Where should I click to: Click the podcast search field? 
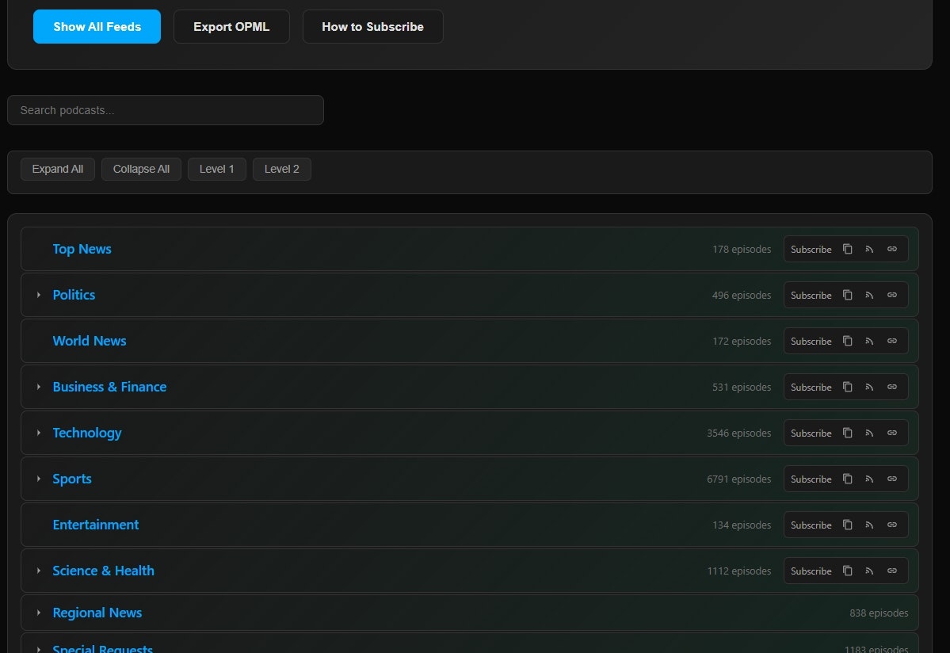pos(166,110)
